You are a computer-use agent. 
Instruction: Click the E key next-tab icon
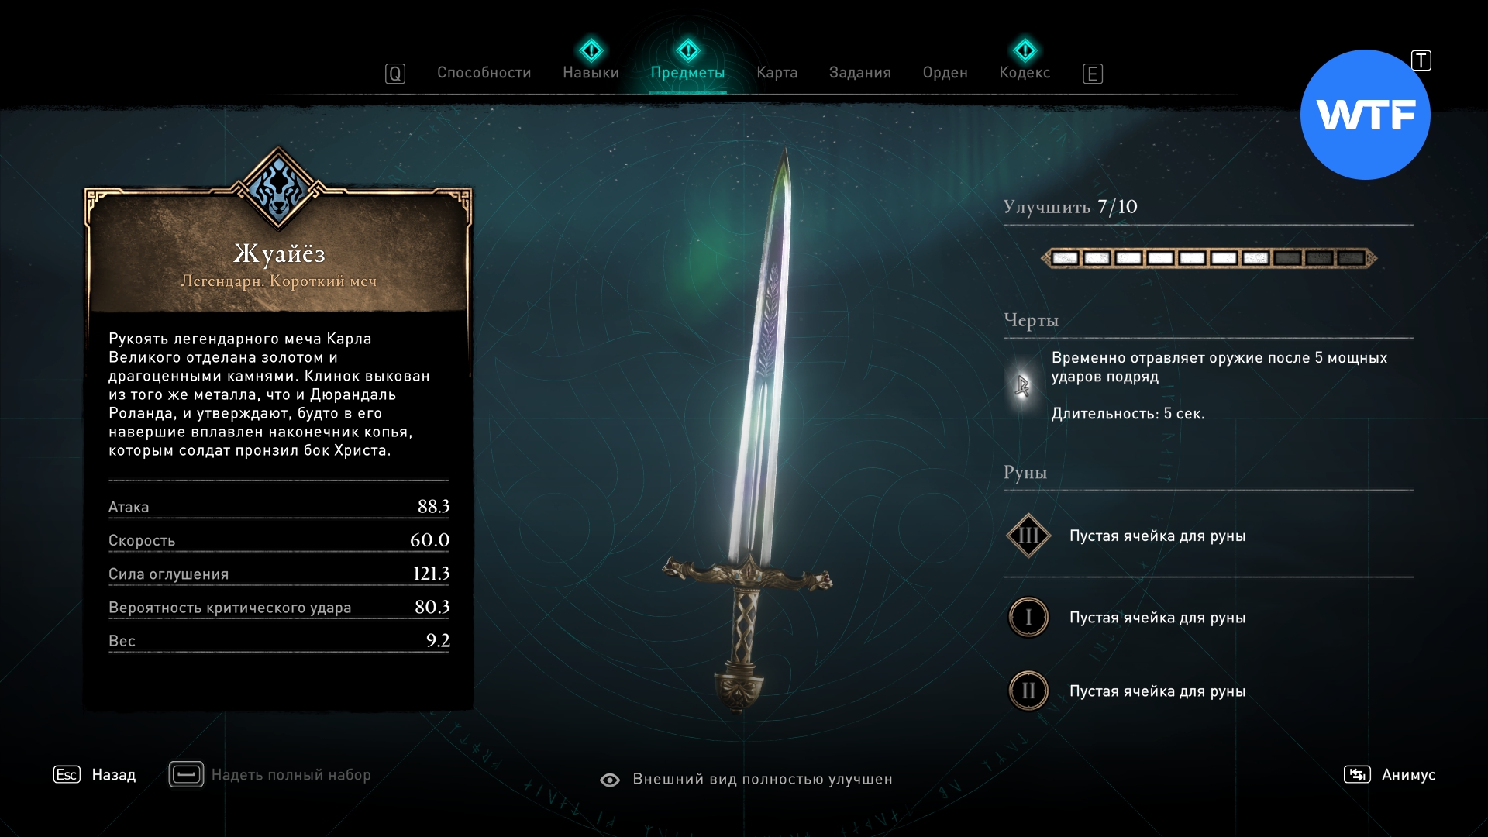pyautogui.click(x=1093, y=74)
